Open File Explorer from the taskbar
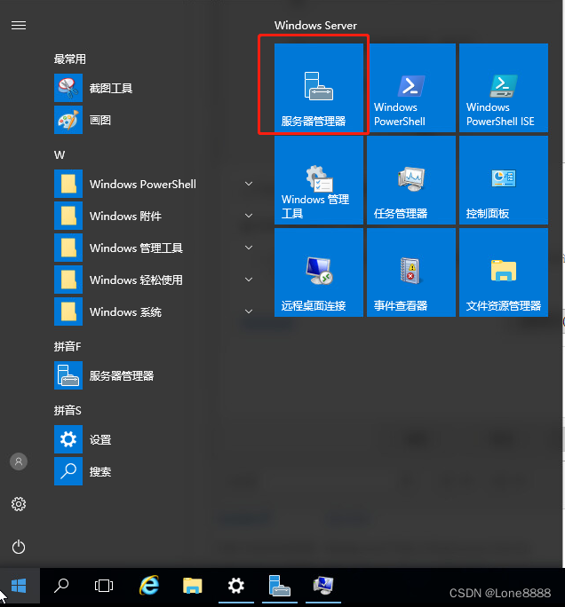This screenshot has width=565, height=607. 193,586
